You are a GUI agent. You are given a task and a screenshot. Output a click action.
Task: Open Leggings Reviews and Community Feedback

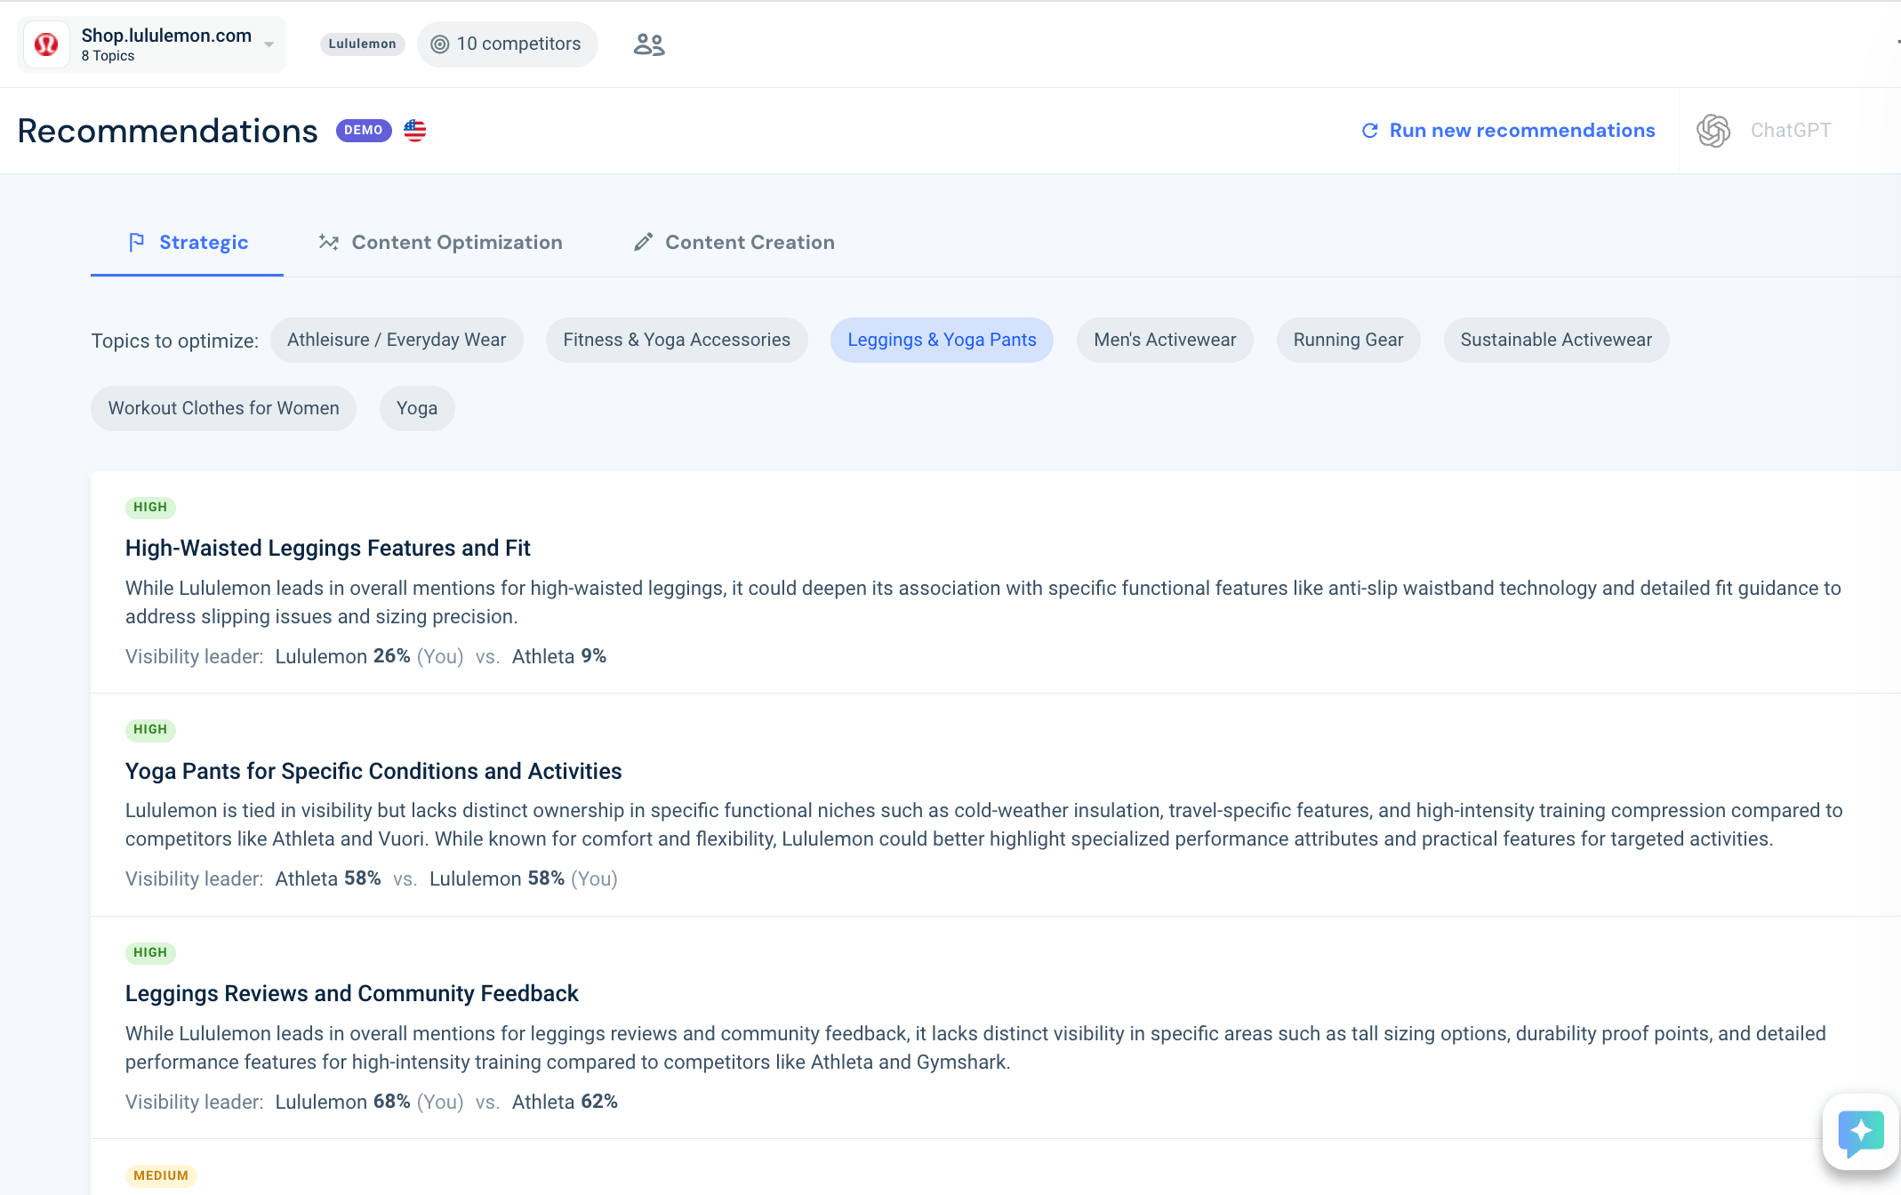pos(351,994)
